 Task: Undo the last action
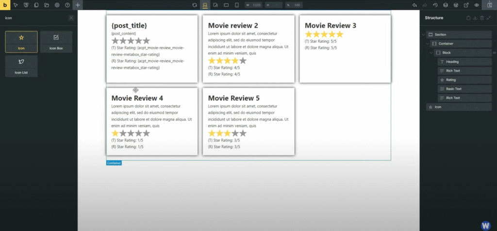click(x=414, y=5)
